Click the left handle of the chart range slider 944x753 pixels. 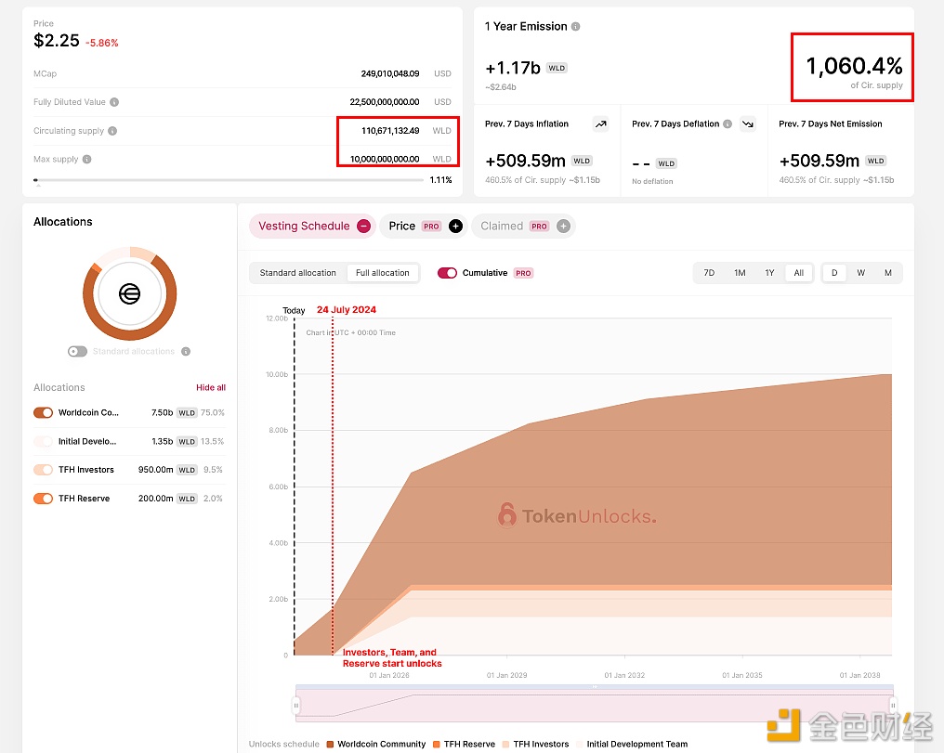pos(296,705)
